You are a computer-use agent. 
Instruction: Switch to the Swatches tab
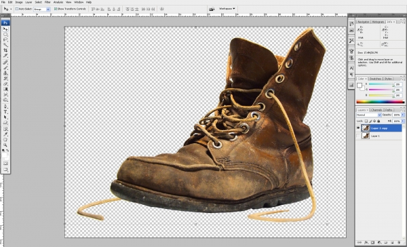(375, 79)
